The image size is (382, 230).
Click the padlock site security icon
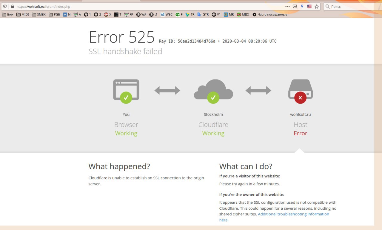(12, 6)
